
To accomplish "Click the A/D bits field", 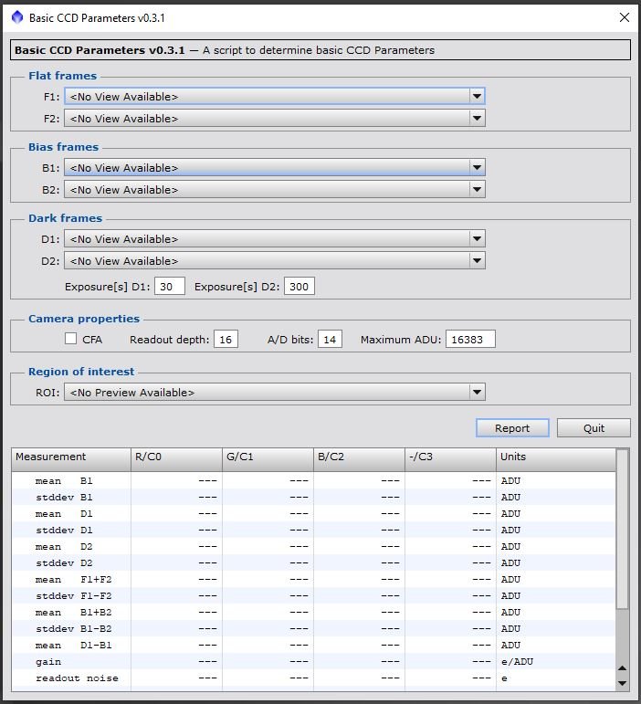I will 330,339.
